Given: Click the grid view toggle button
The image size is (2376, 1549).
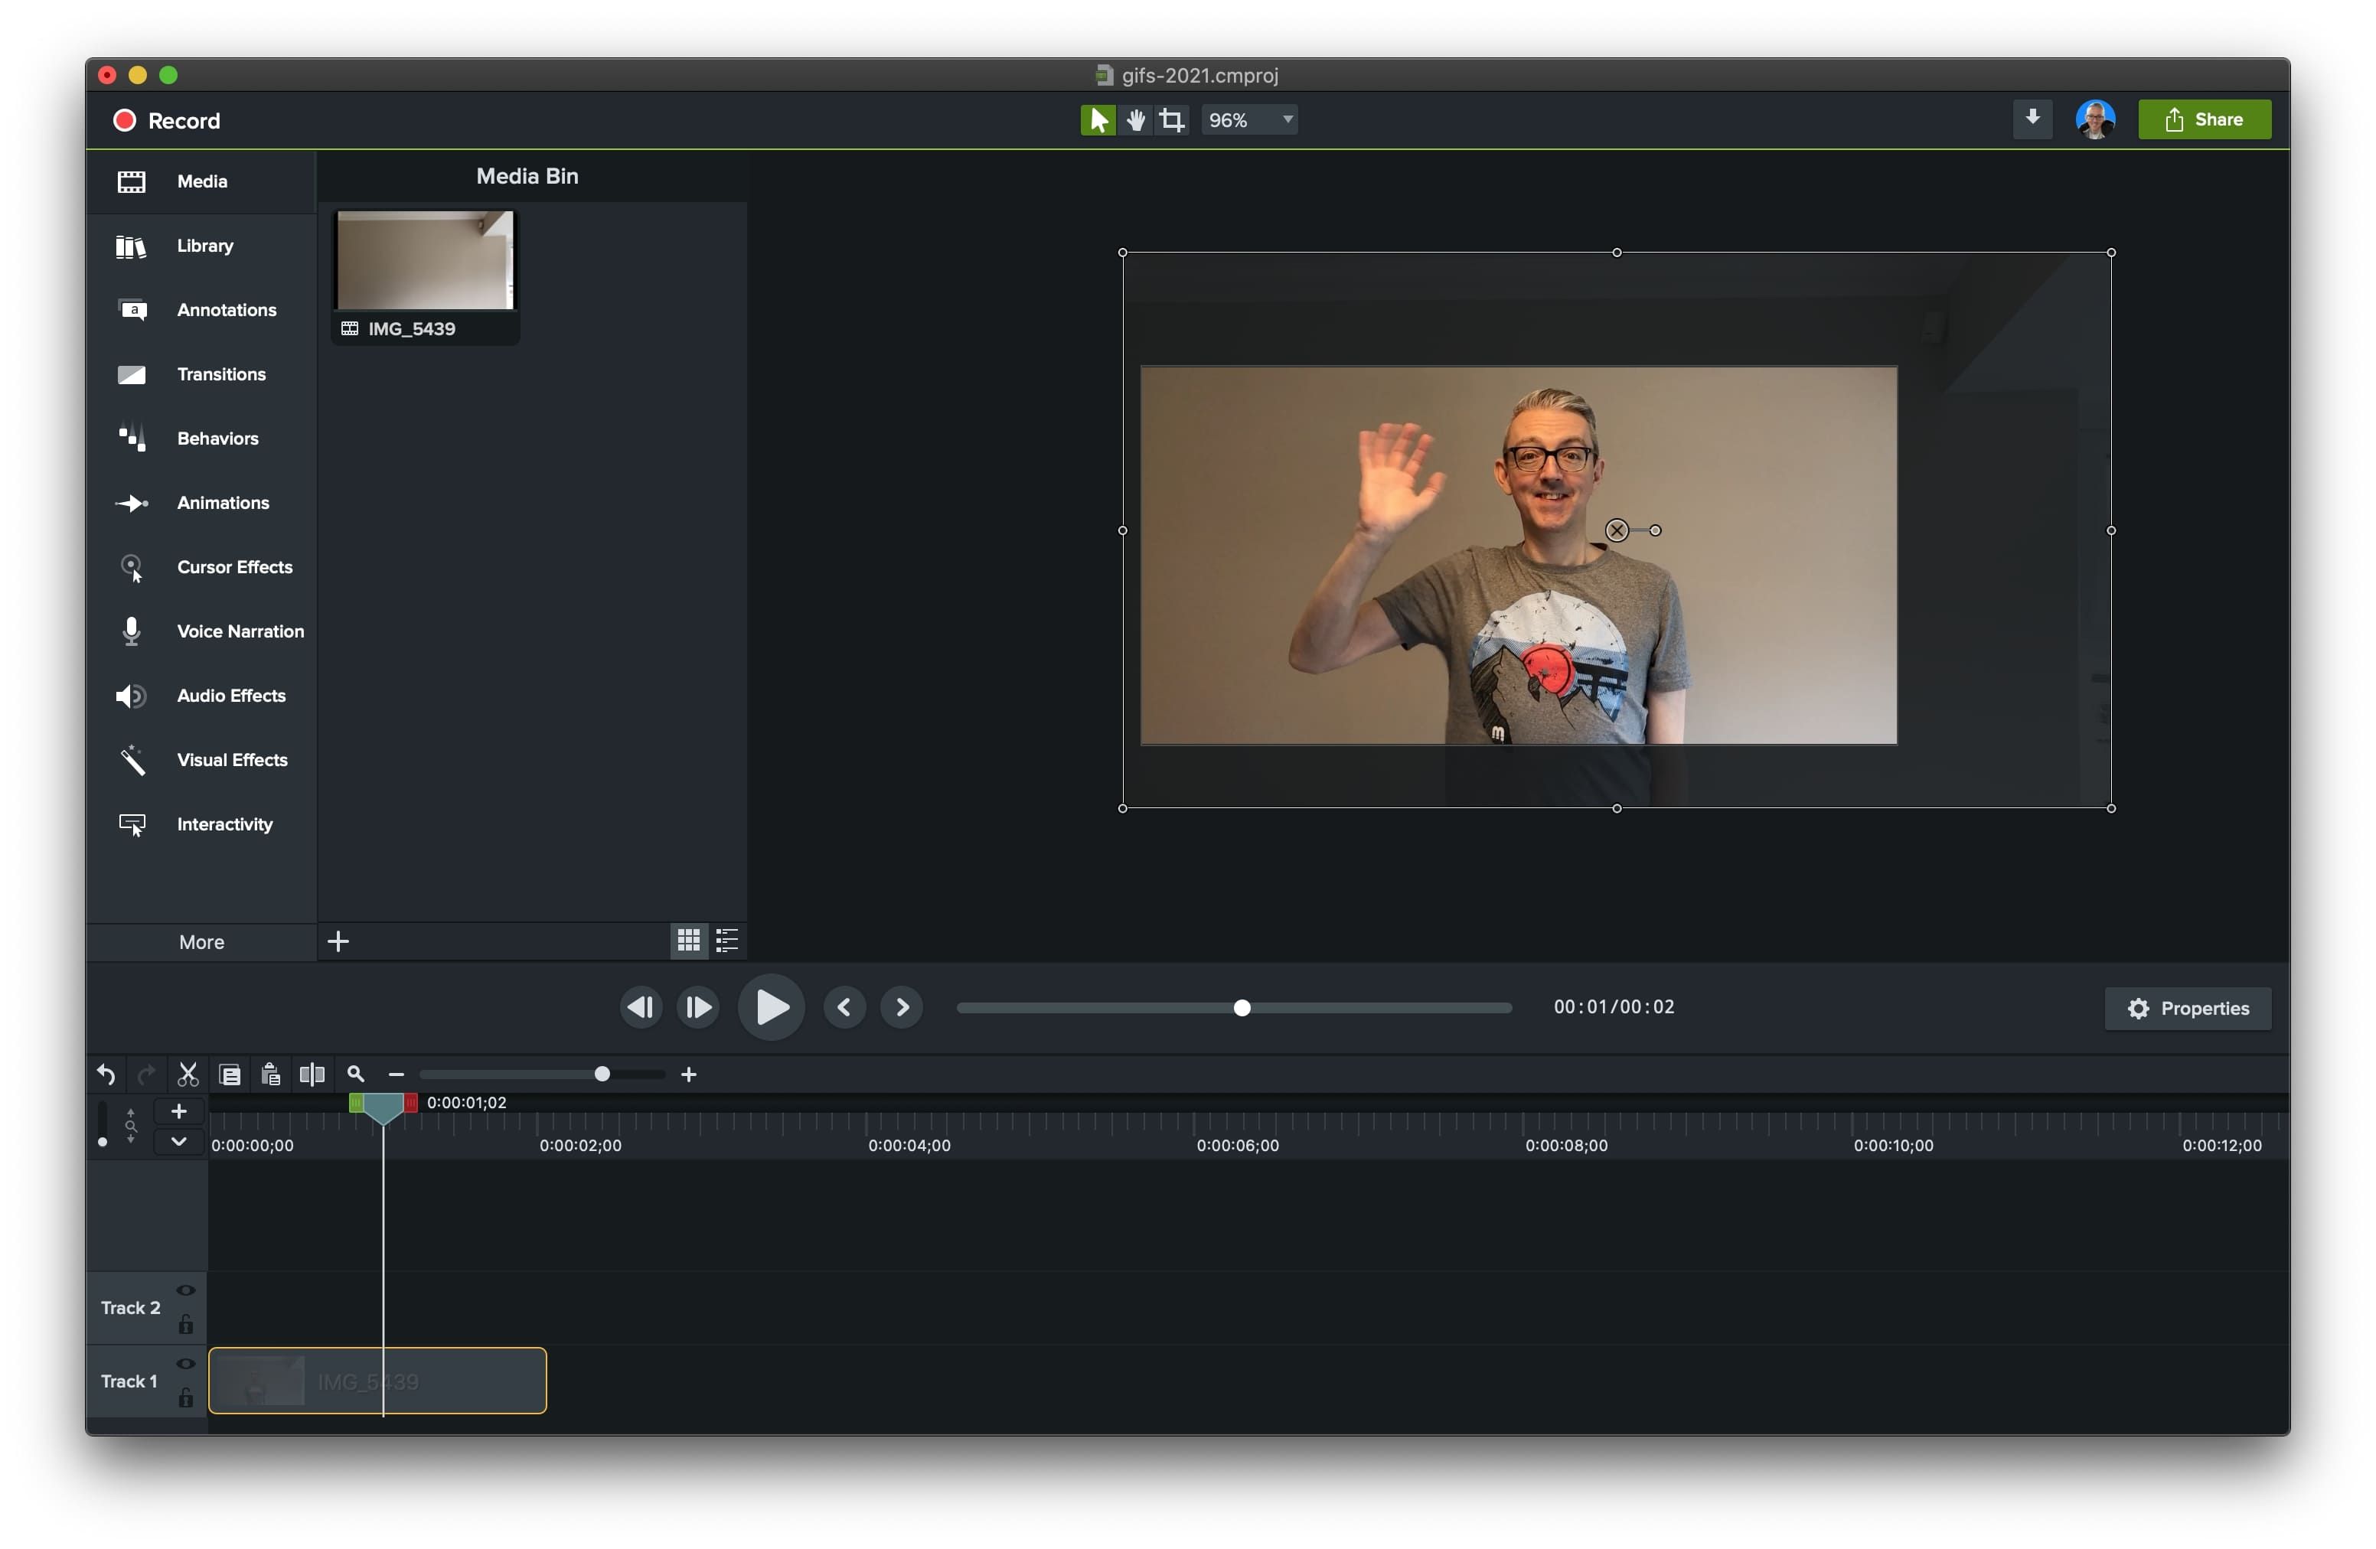Looking at the screenshot, I should click(687, 940).
